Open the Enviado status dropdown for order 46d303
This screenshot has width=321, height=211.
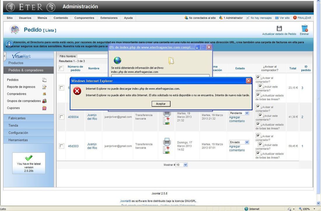coord(239,142)
